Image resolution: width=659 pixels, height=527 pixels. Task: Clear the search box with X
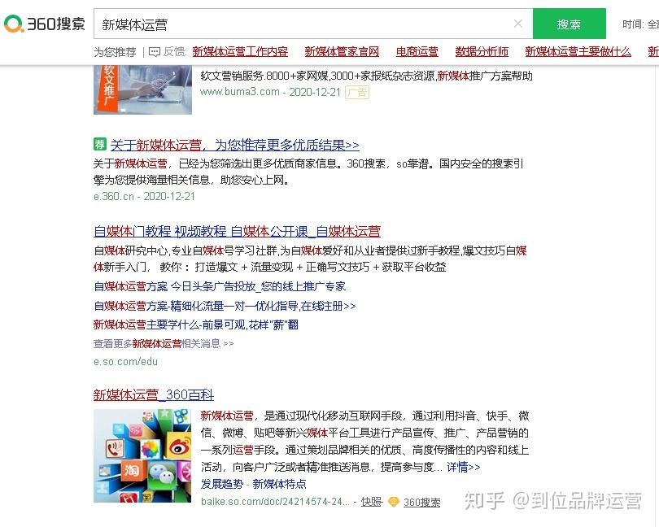point(517,24)
